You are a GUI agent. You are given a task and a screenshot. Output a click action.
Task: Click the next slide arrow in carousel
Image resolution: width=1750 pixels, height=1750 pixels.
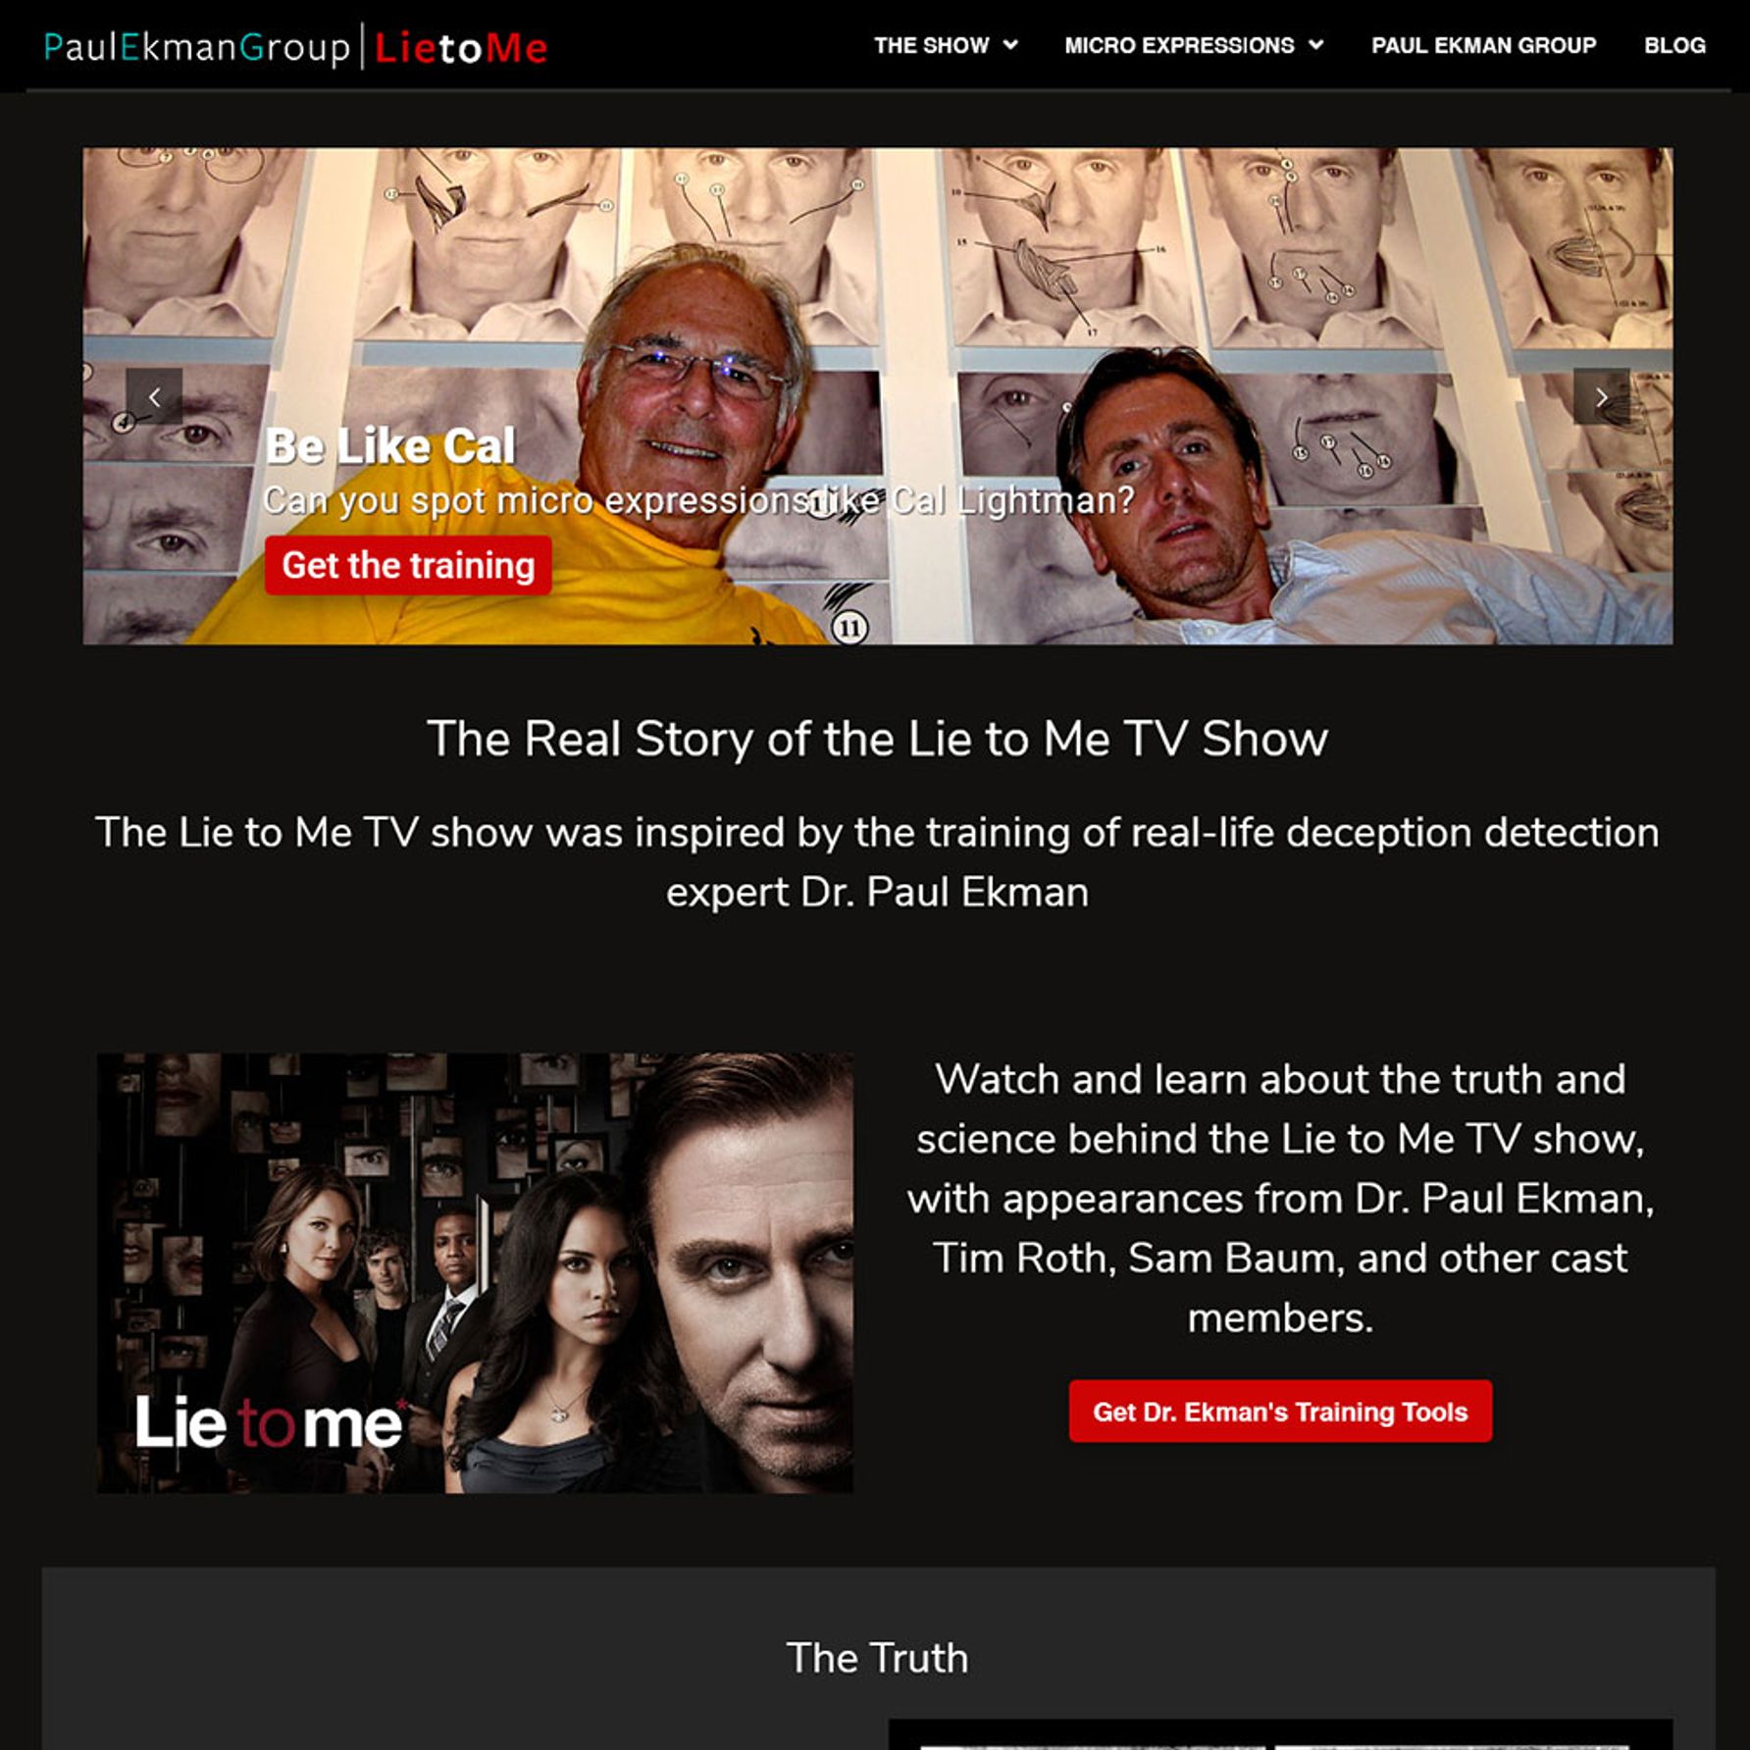[1601, 397]
